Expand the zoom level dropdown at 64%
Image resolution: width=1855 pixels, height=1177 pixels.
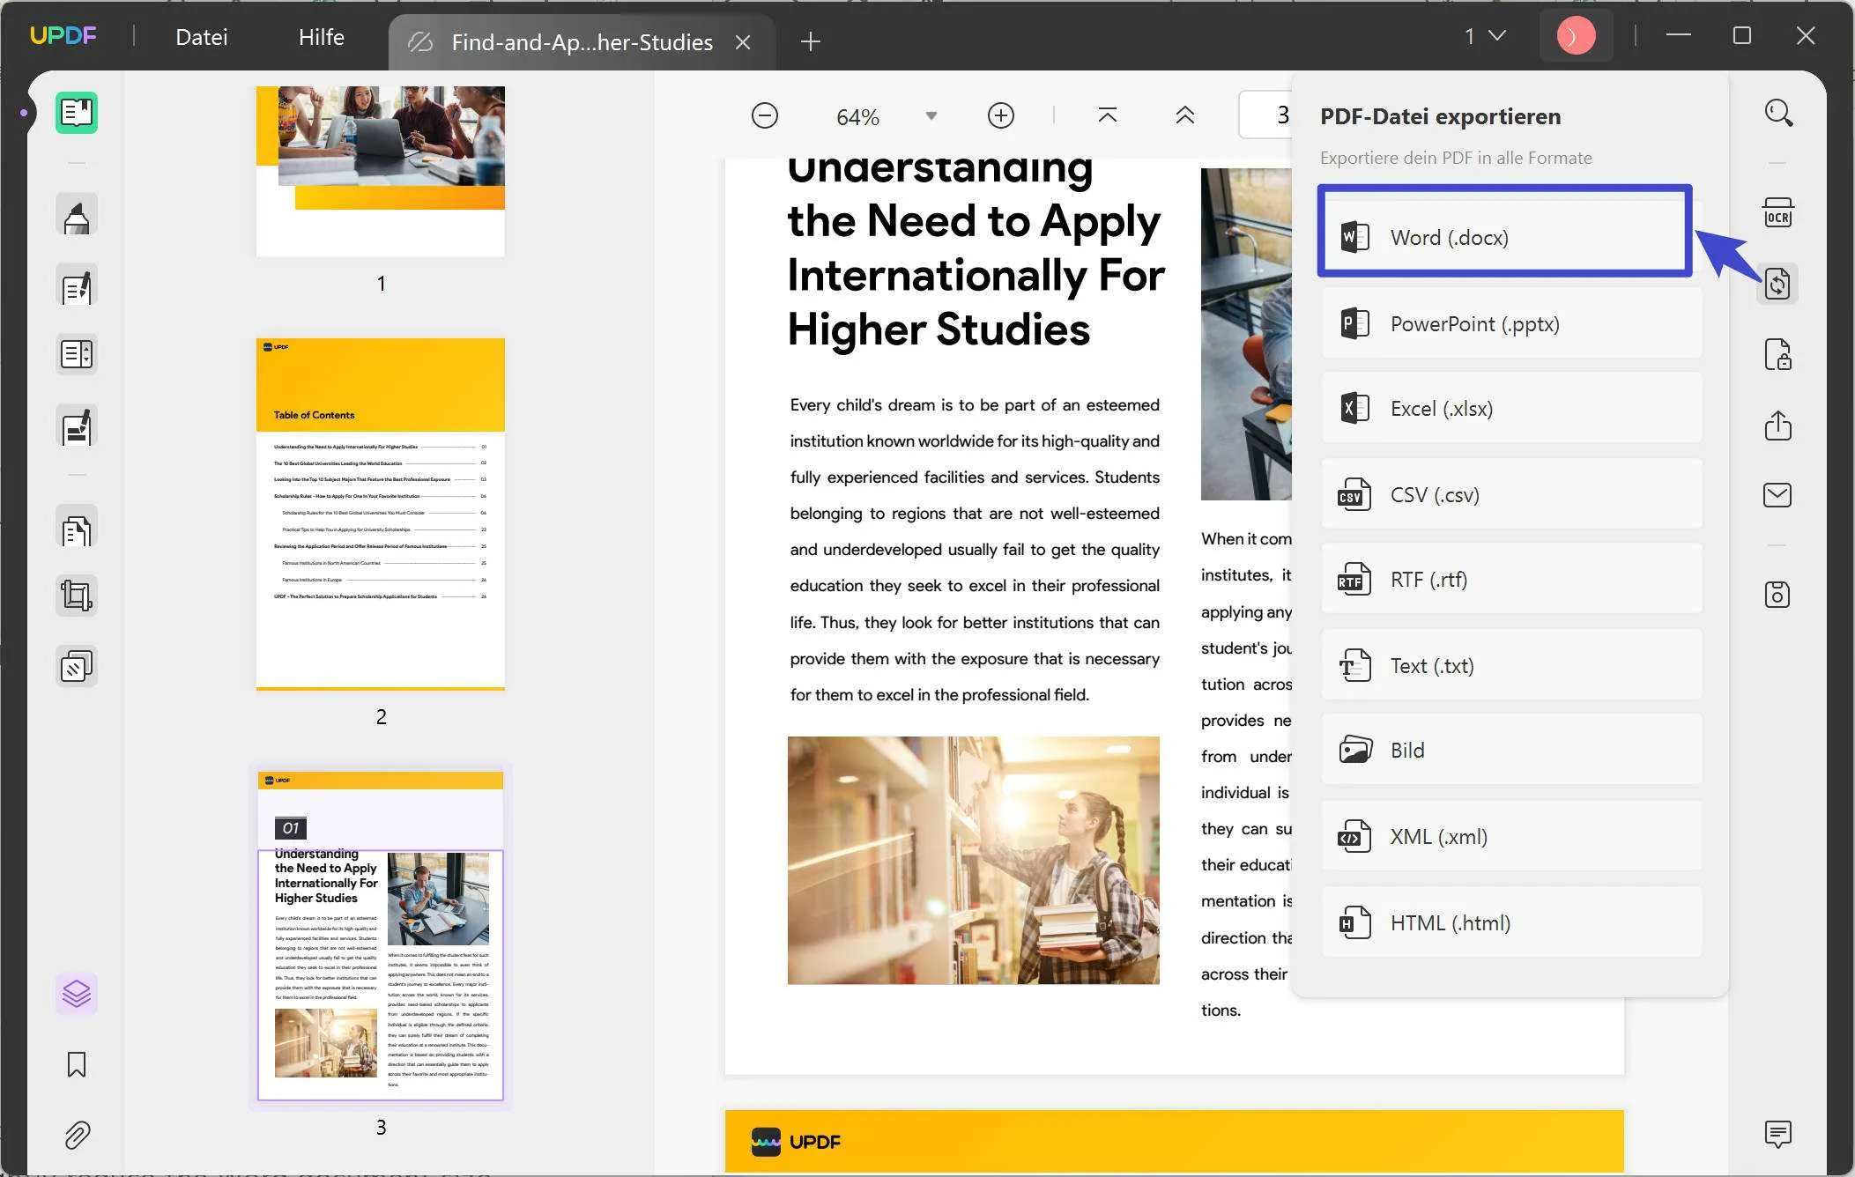tap(931, 115)
